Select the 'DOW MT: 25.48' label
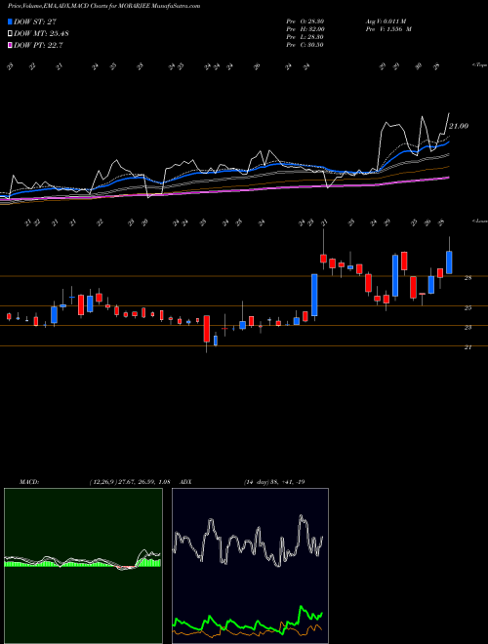Image resolution: width=488 pixels, height=644 pixels. point(40,34)
